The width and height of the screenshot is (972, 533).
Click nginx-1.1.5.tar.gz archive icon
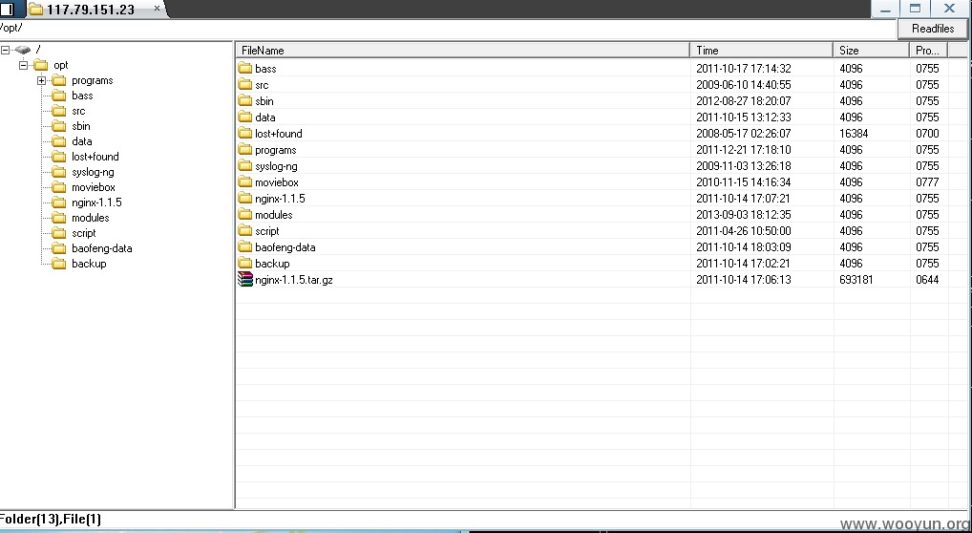245,279
